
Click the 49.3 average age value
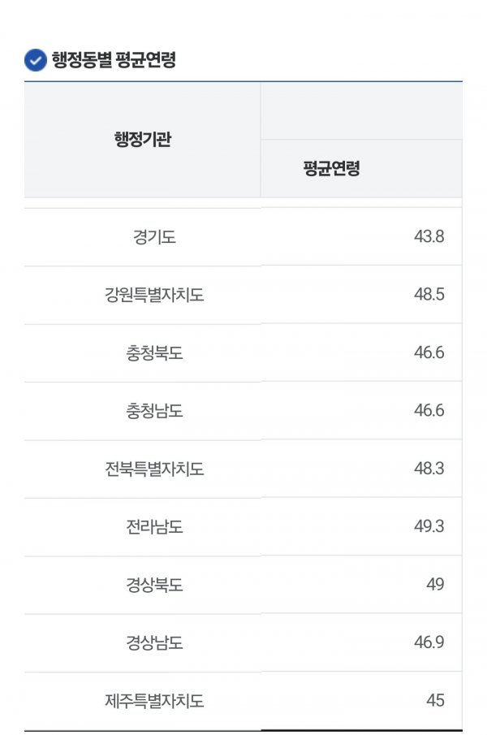click(x=429, y=526)
